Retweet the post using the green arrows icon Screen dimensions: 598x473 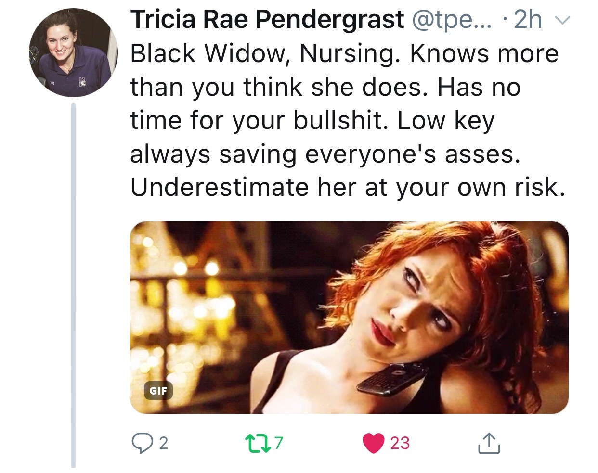click(x=256, y=443)
